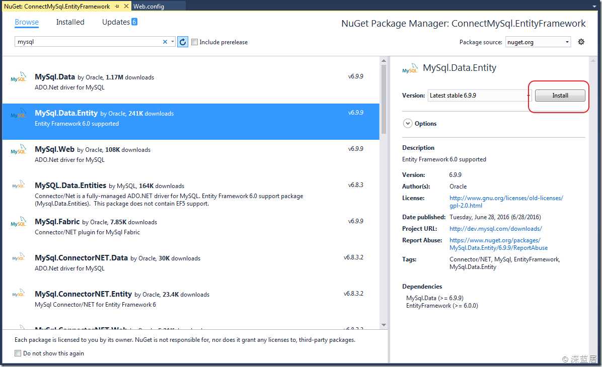Open the Version dropdown Latest stable 6.9.9
This screenshot has width=602, height=367.
coord(479,96)
